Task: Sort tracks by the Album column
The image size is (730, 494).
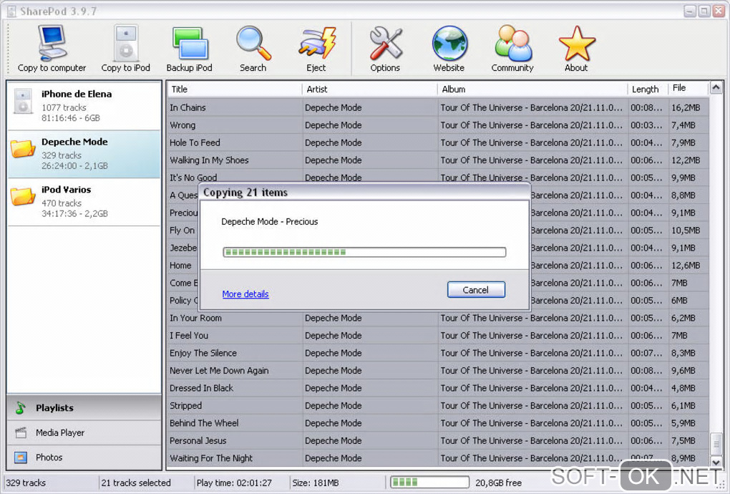Action: pyautogui.click(x=532, y=89)
